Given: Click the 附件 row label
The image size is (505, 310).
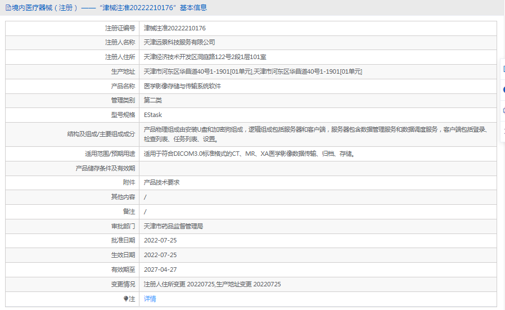Looking at the screenshot, I should coord(129,182).
